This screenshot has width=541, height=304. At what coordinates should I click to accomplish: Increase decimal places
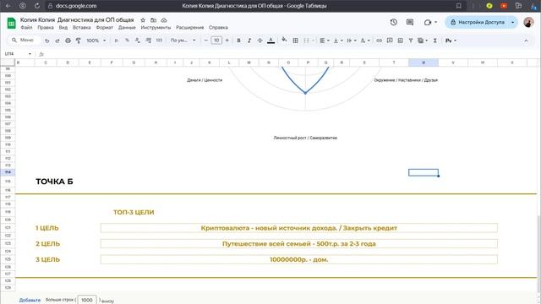pos(149,41)
